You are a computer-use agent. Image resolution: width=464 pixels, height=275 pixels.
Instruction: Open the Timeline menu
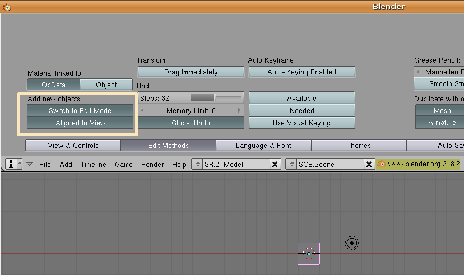coord(93,164)
